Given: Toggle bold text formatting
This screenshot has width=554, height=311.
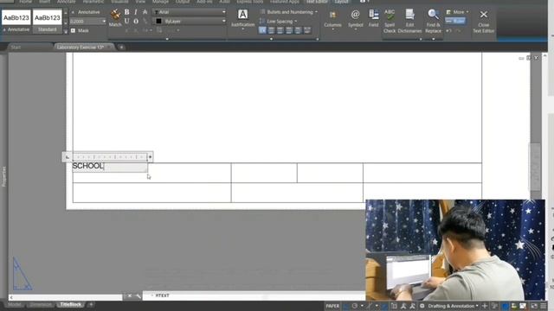Looking at the screenshot, I should 127,12.
